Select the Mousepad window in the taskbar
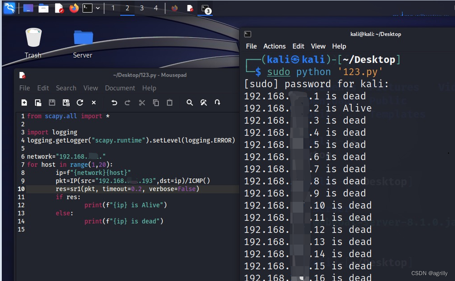 coord(190,8)
